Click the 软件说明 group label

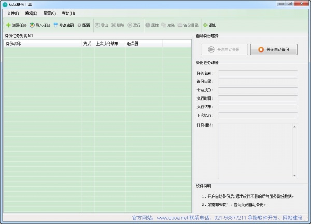click(x=204, y=186)
